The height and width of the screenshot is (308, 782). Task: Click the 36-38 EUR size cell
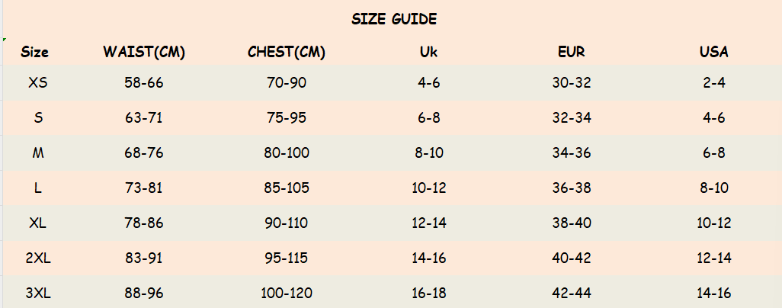(572, 188)
